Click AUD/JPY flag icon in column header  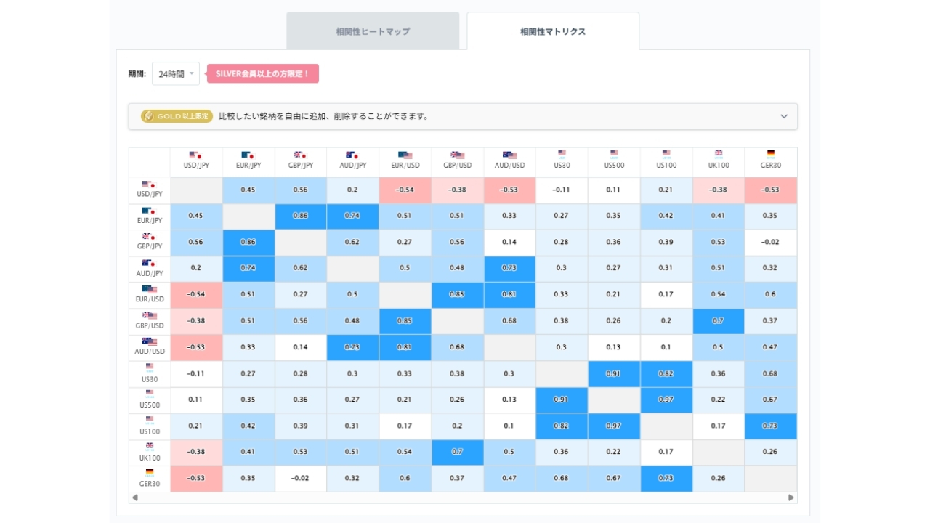(352, 155)
